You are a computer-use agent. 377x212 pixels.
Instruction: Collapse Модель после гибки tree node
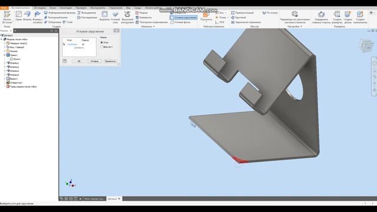(2, 39)
